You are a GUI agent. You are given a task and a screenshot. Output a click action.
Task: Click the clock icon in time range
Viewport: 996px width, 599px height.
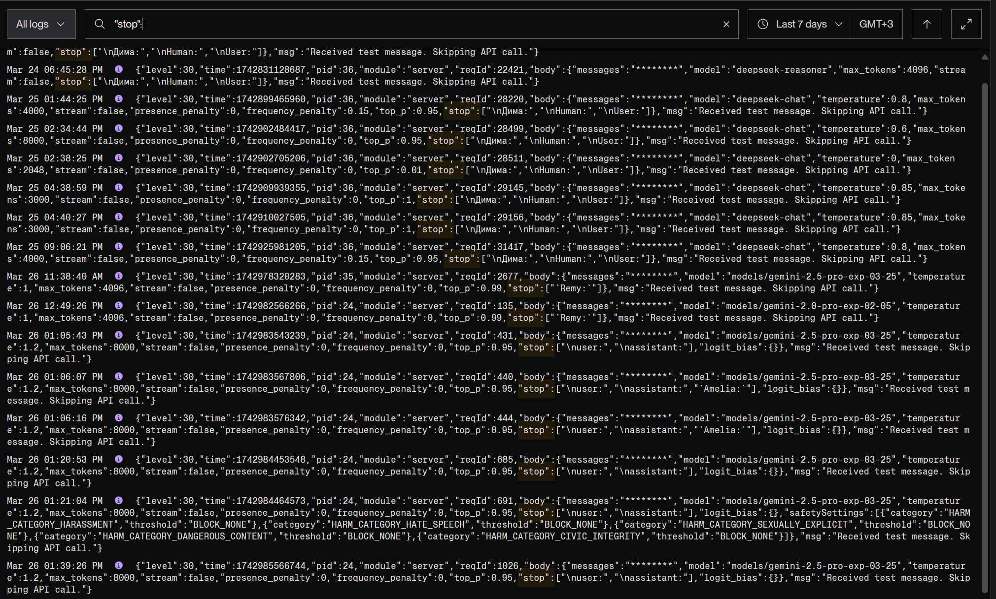coord(762,24)
